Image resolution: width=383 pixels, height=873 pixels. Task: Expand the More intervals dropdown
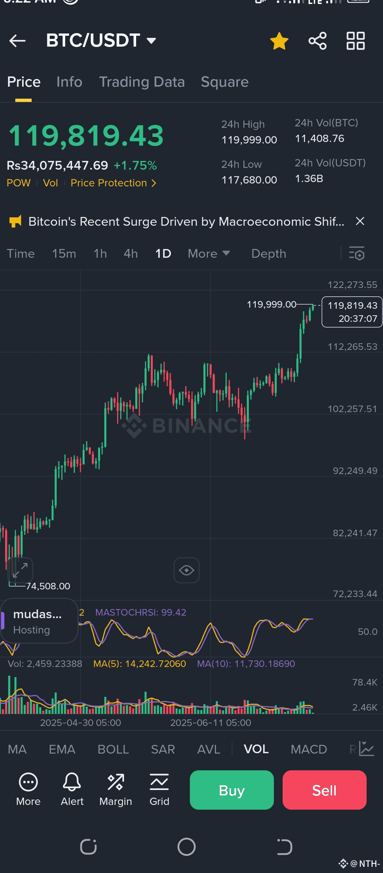tap(209, 254)
